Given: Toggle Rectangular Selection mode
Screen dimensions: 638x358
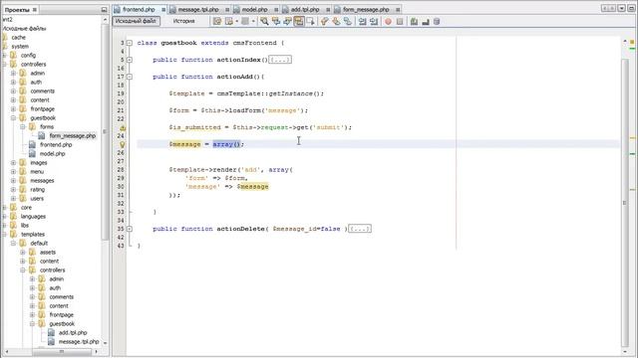Looking at the screenshot, I should click(x=311, y=22).
